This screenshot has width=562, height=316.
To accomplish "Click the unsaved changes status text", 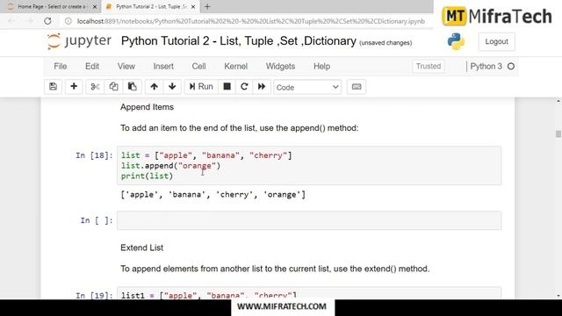I will click(x=385, y=43).
